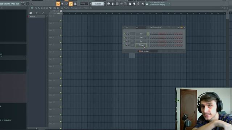Mute the Snare channel LED
232x130 pixels.
pyautogui.click(x=124, y=45)
